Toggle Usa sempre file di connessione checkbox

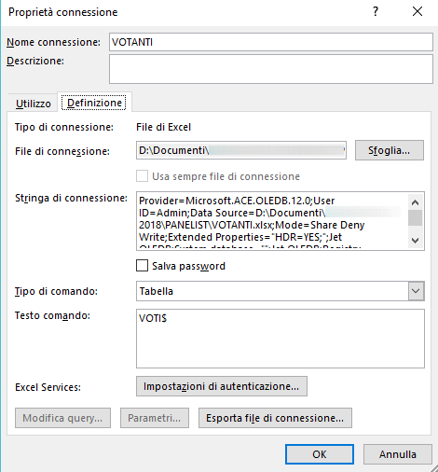click(142, 176)
